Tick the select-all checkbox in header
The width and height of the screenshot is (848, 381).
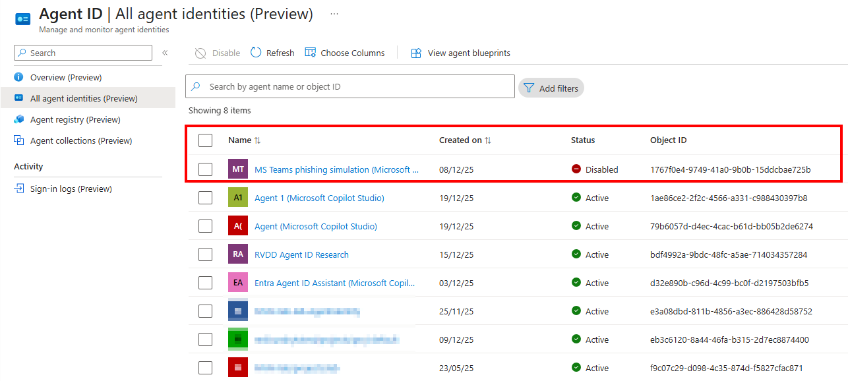(x=206, y=140)
